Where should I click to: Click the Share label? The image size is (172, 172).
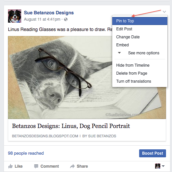click(82, 166)
